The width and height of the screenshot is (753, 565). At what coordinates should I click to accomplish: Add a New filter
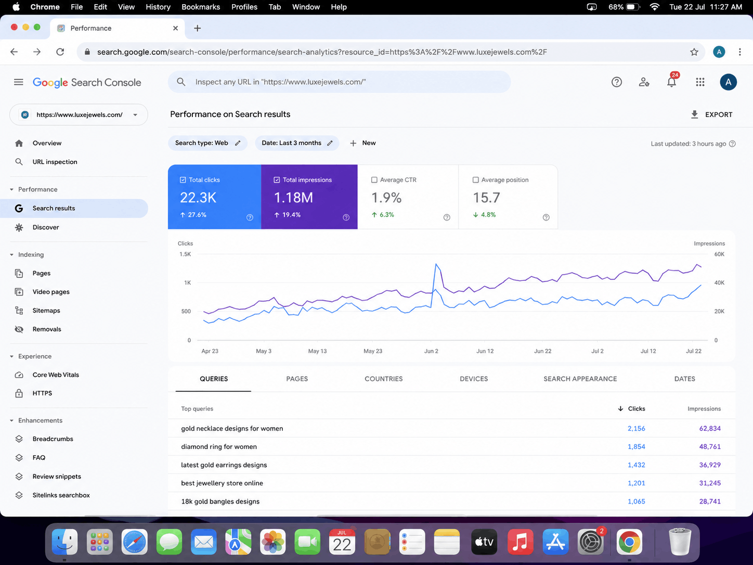click(363, 143)
